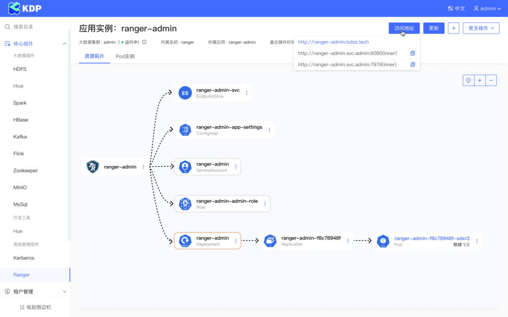Open more menu of ranger-admin-app-settings
This screenshot has height=317, width=508.
[269, 130]
